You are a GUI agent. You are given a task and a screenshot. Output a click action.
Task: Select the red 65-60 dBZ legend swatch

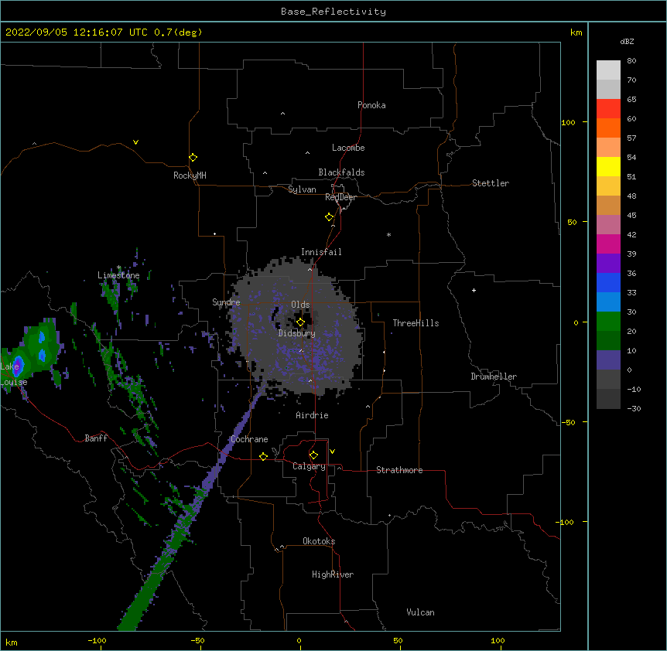pos(608,108)
